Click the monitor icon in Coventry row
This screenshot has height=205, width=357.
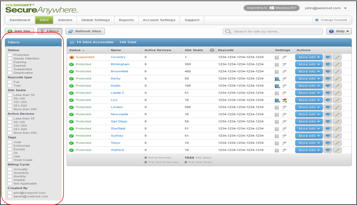click(328, 57)
